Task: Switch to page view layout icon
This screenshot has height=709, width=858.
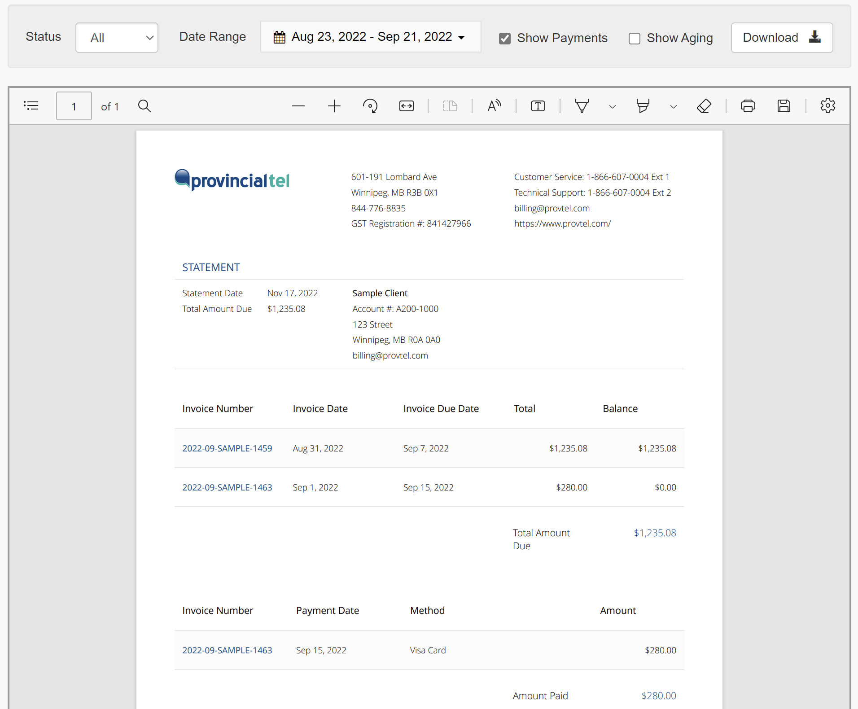Action: [x=450, y=106]
